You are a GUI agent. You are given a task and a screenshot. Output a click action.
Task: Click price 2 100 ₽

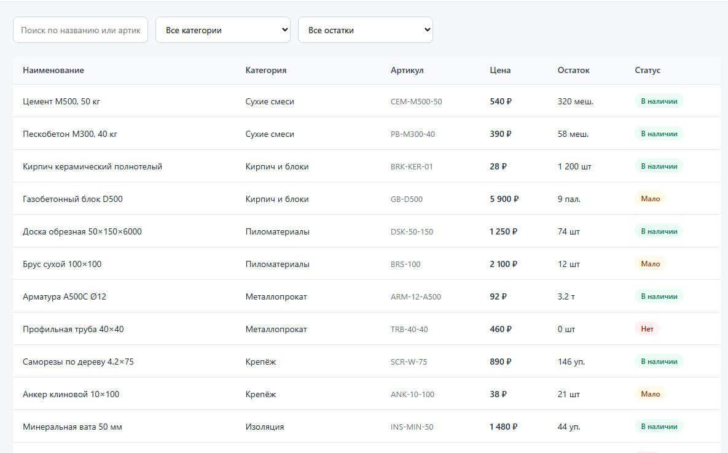point(503,264)
